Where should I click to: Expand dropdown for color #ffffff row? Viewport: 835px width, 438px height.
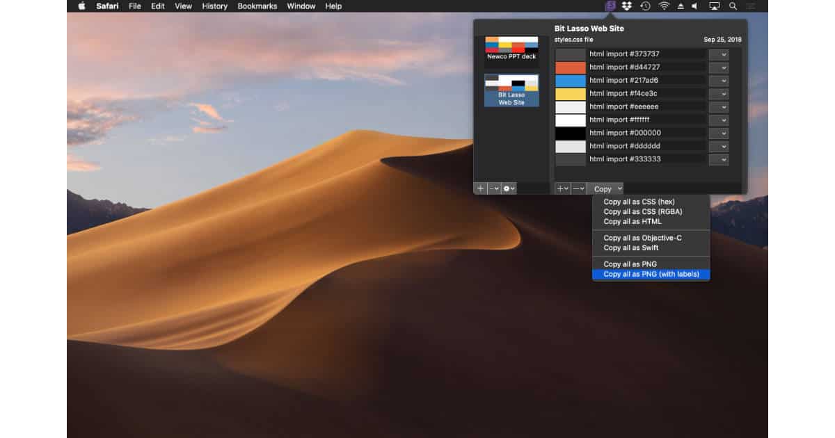click(x=719, y=120)
